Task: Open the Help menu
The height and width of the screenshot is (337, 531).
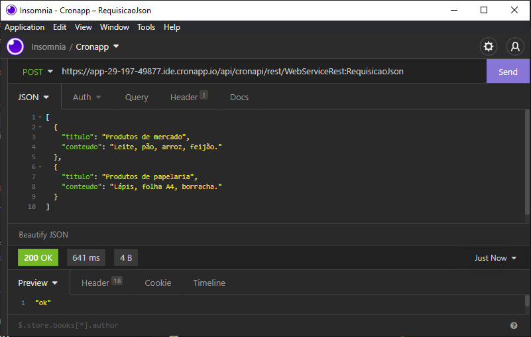Action: pos(172,27)
